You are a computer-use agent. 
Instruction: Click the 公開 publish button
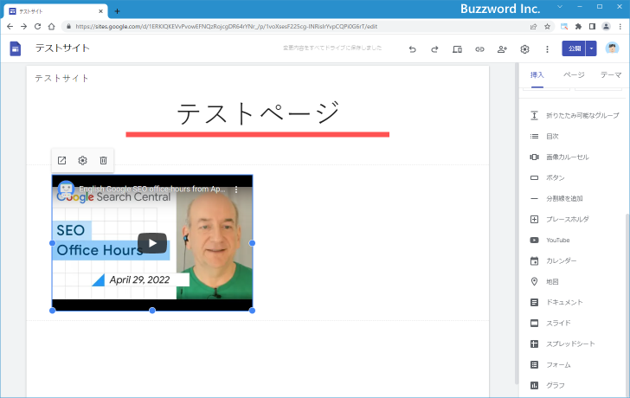pyautogui.click(x=574, y=48)
